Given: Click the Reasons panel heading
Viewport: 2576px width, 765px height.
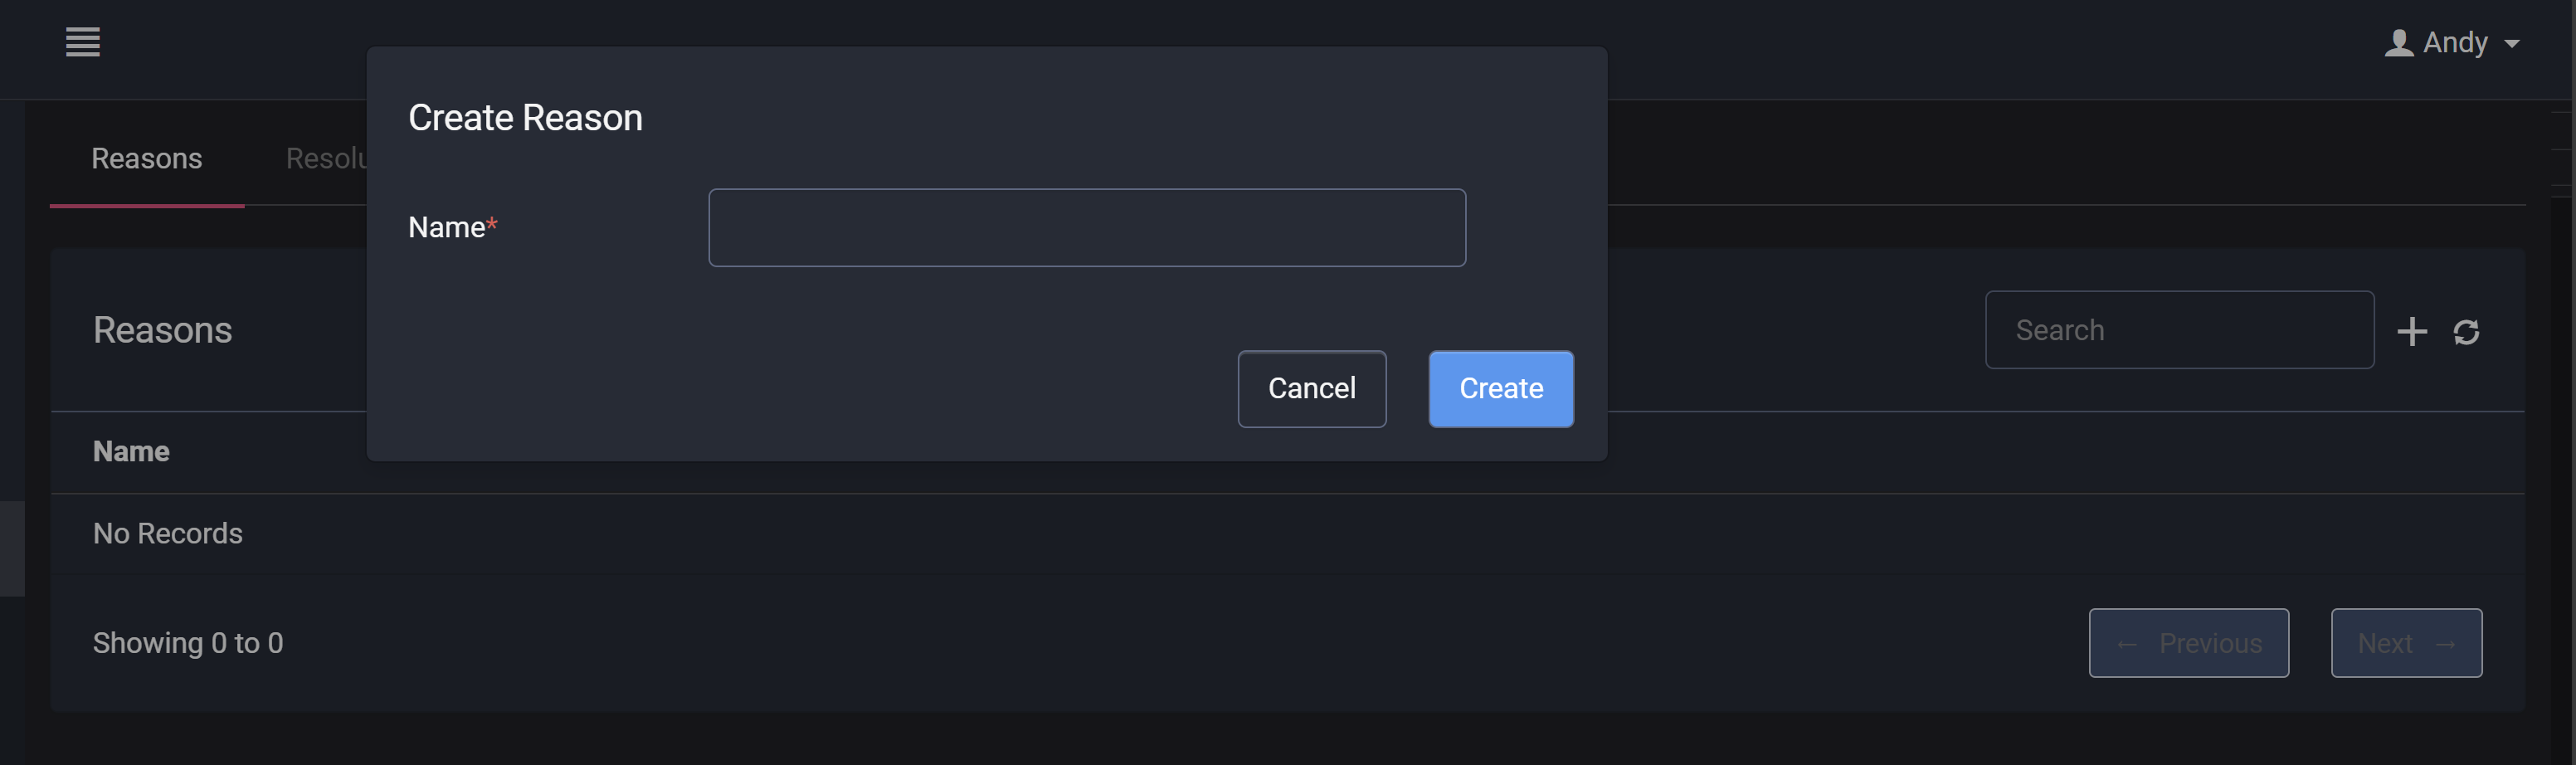Looking at the screenshot, I should point(162,330).
